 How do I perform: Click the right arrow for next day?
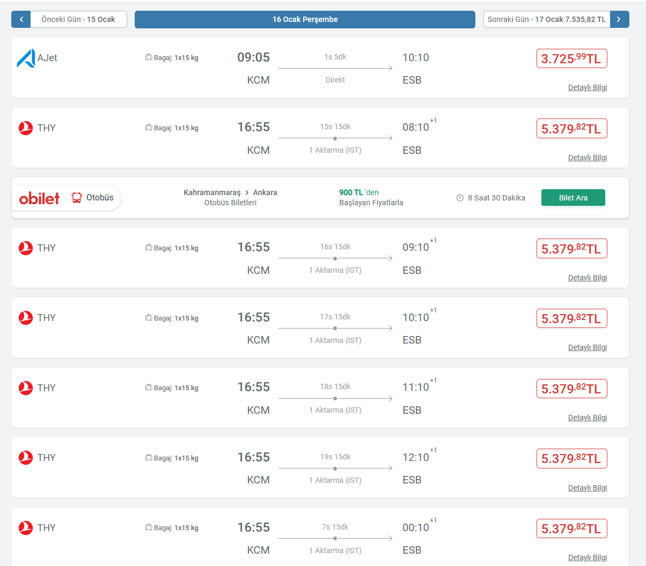pos(619,19)
